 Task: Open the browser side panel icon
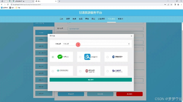175,5
